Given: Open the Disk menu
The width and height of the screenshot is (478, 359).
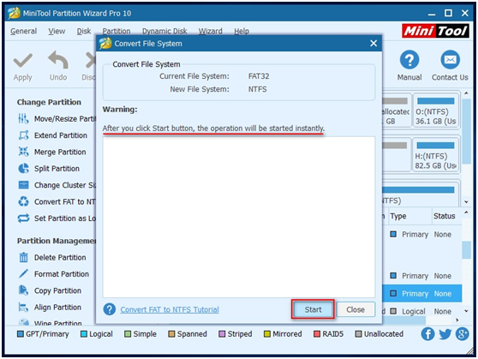Looking at the screenshot, I should click(x=84, y=31).
